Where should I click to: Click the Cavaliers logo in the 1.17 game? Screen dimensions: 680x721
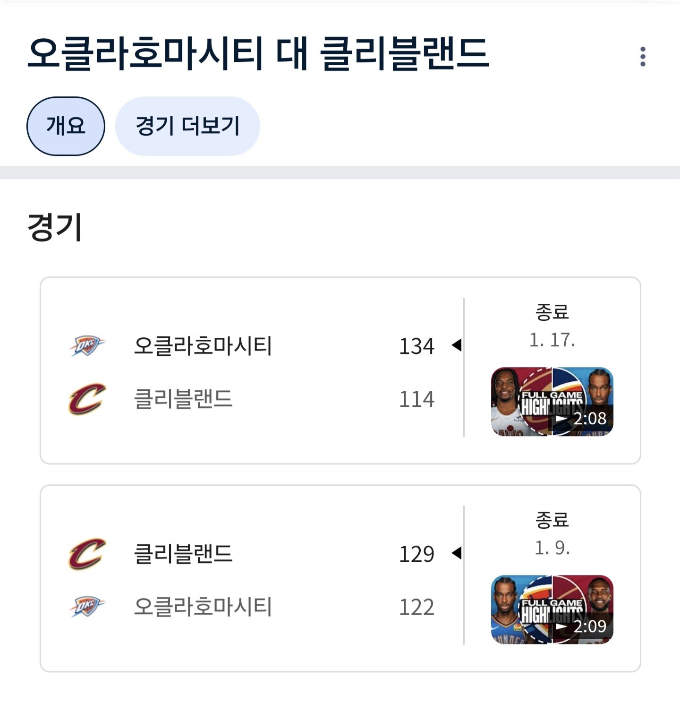click(x=87, y=399)
